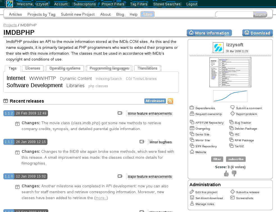Open Project Filters in top bar
This screenshot has width=276, height=212.
tap(113, 4)
